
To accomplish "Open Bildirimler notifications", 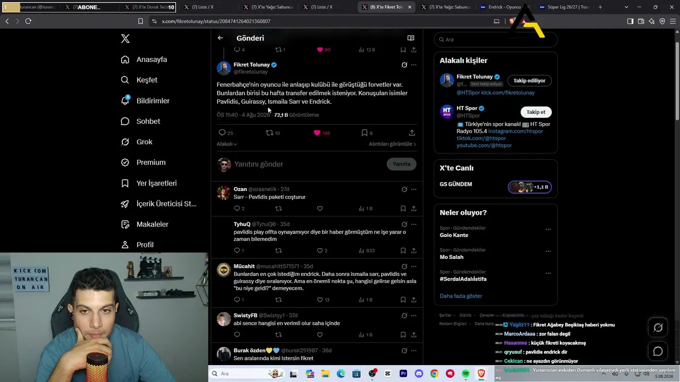I will point(146,101).
